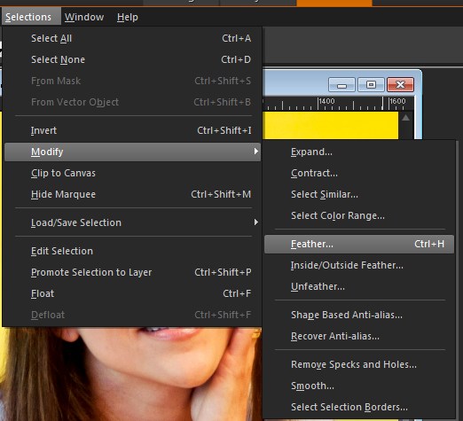Open the Help menu
463x421 pixels.
click(x=128, y=17)
